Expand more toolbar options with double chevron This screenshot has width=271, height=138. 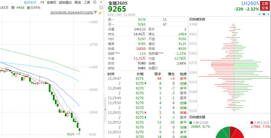tap(101, 2)
